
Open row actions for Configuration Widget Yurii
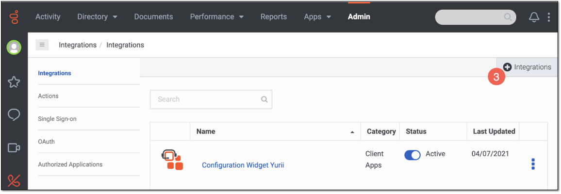click(x=533, y=164)
